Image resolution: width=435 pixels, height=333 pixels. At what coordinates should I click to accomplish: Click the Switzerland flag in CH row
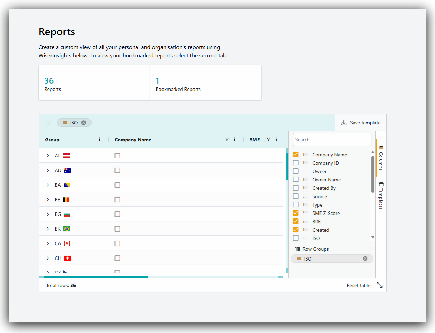click(68, 258)
